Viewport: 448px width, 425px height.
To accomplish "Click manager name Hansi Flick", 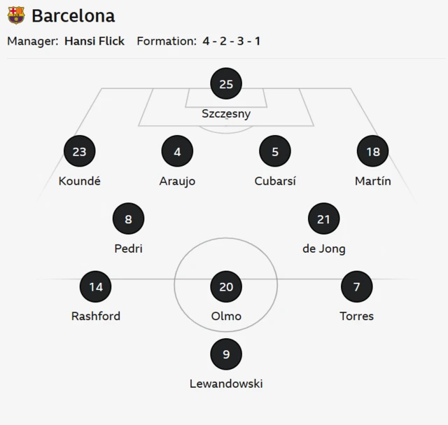I will pos(94,41).
